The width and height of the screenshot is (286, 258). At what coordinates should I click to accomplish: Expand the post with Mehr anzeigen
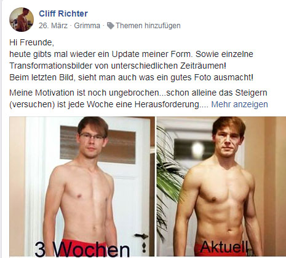239,104
